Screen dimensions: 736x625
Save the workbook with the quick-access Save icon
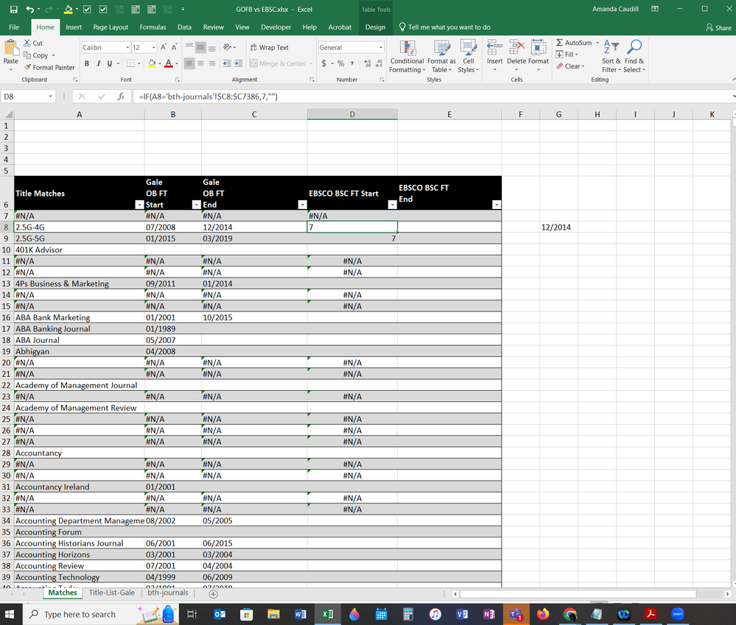(x=13, y=9)
